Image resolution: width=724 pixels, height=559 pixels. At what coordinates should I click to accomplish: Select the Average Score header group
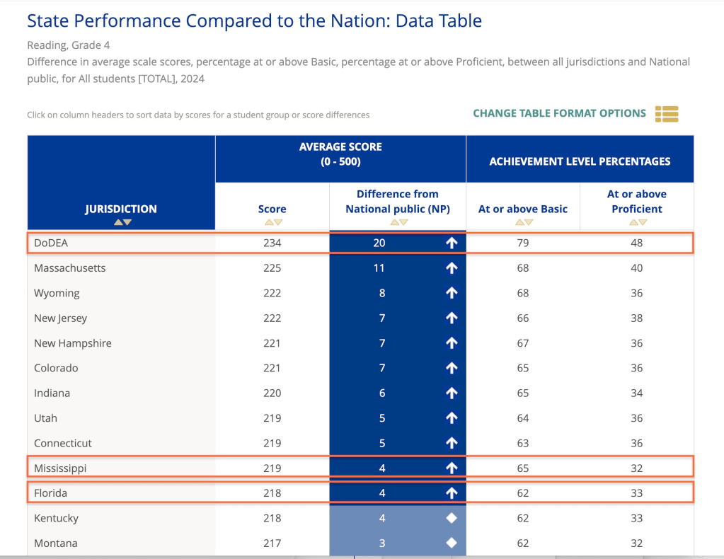point(340,154)
